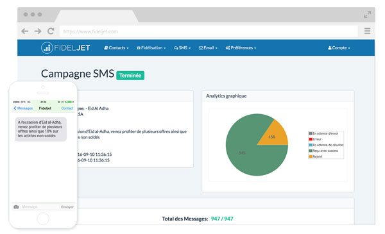Open the Contacts dropdown menu
385x234 pixels.
pos(116,48)
